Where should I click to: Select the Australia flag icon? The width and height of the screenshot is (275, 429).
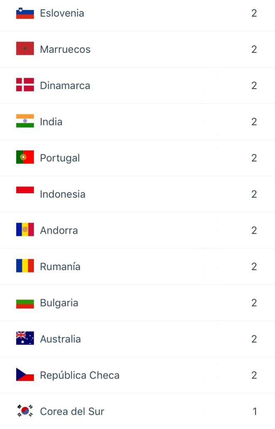(25, 339)
